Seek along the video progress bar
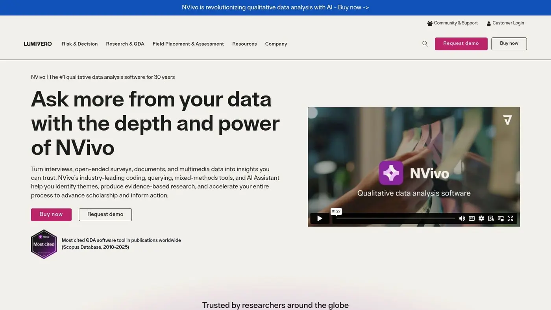This screenshot has height=310, width=551. (396, 218)
